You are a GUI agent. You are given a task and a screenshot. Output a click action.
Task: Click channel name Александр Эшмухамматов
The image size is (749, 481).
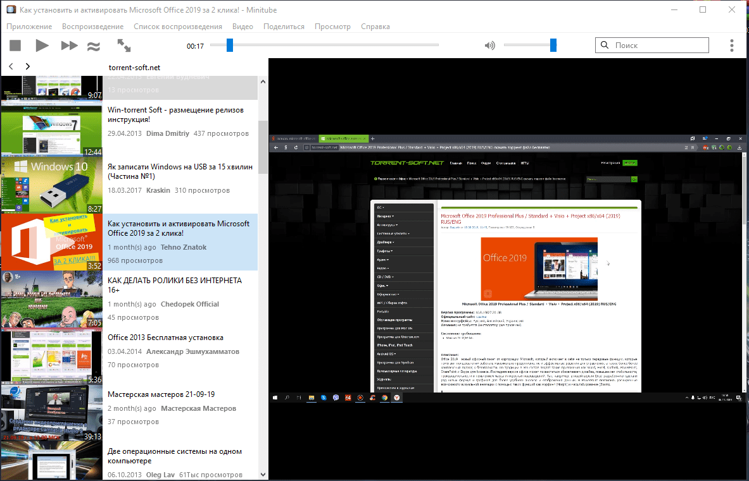click(192, 352)
